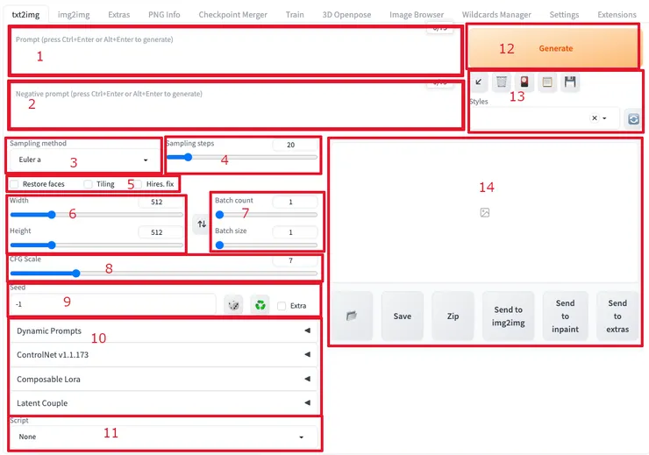Swap width and height with the arrows button
This screenshot has height=455, width=649.
click(202, 224)
